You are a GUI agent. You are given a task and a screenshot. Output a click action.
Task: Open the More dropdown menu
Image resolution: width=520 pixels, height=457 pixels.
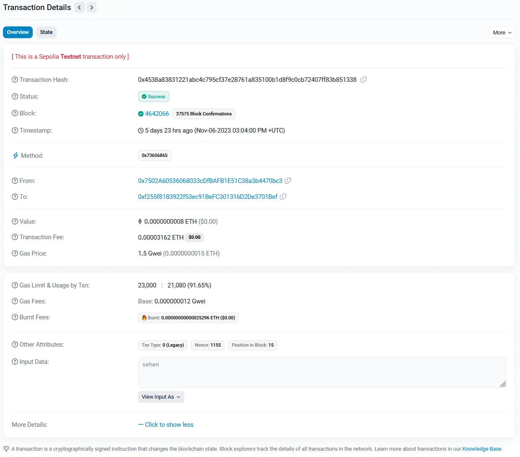point(502,32)
